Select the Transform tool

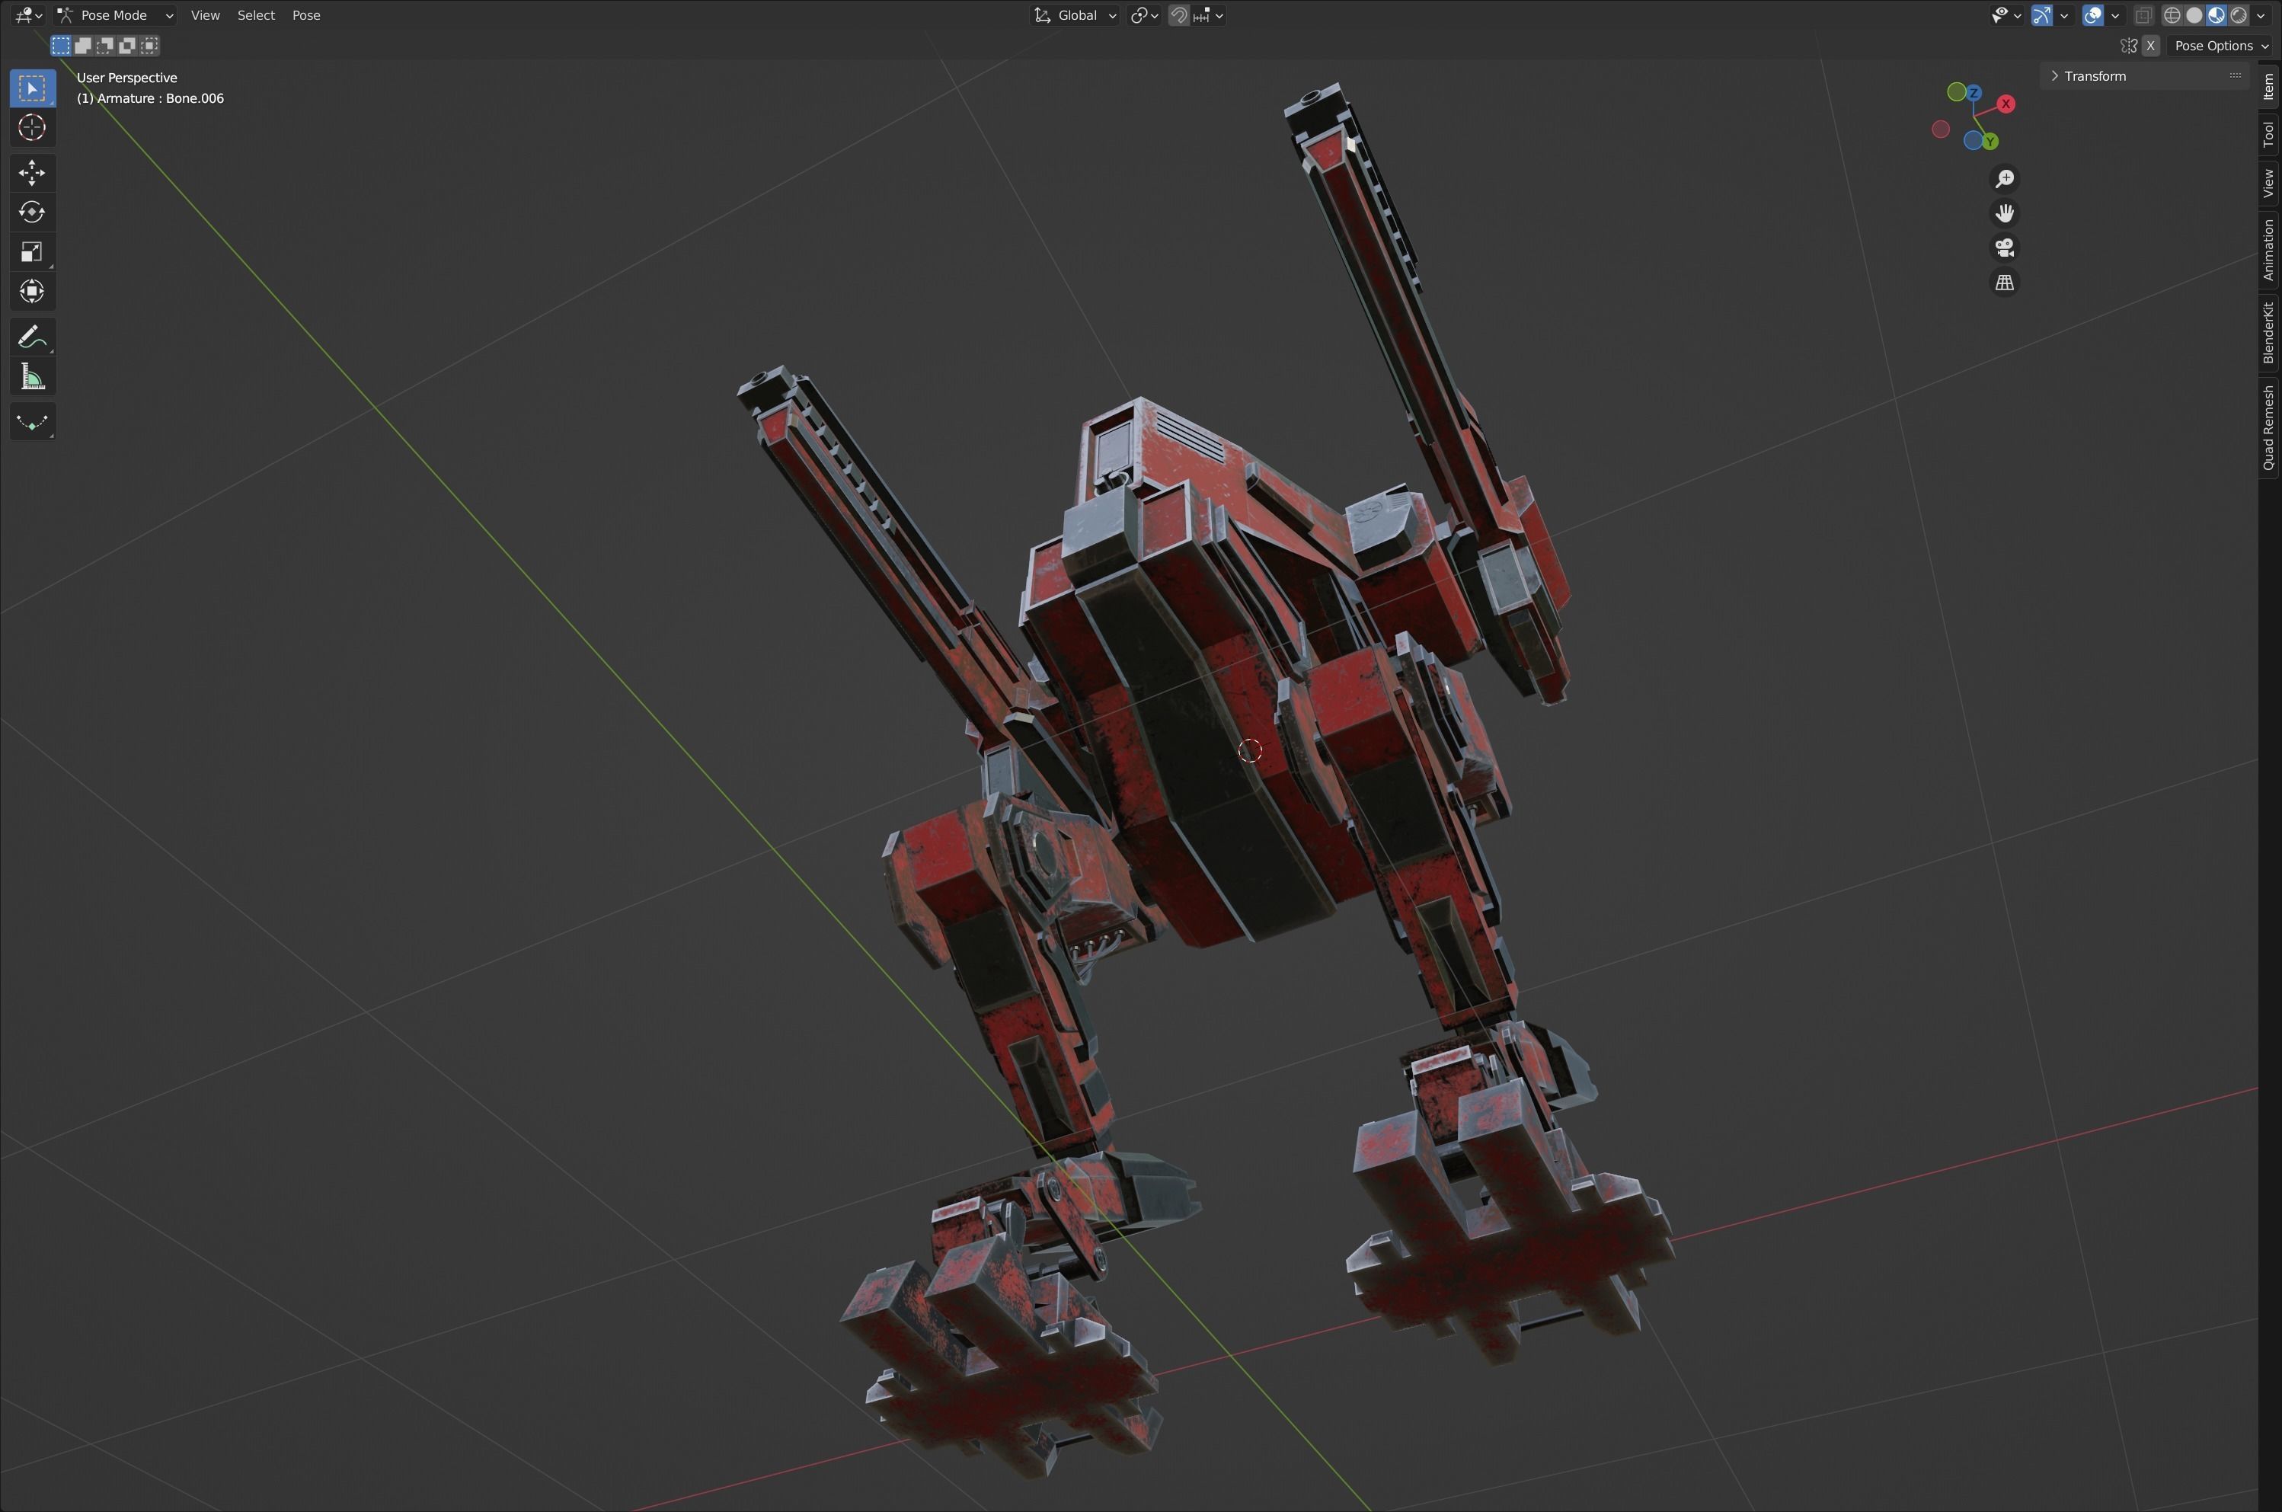coord(32,291)
